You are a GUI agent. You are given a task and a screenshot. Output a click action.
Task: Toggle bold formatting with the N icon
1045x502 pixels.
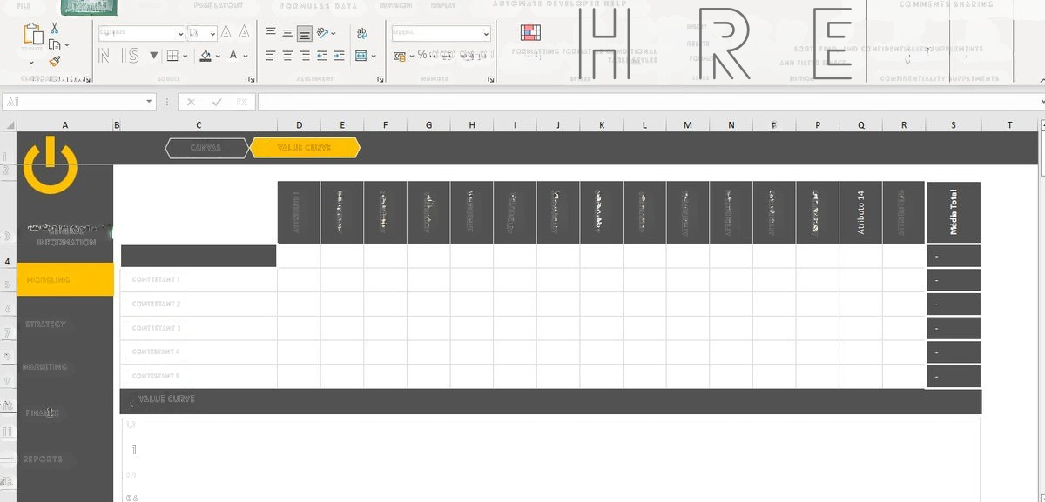click(104, 57)
